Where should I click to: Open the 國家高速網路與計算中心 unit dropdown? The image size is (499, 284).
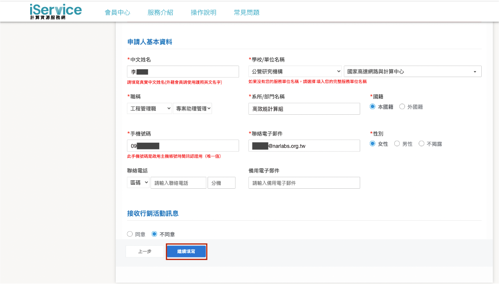click(412, 71)
